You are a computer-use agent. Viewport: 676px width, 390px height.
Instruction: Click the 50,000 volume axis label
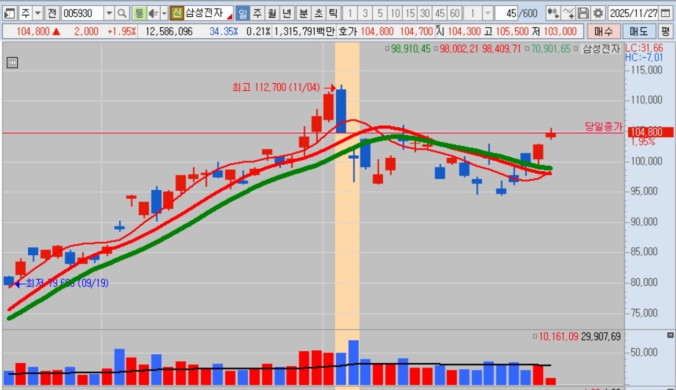(645, 352)
